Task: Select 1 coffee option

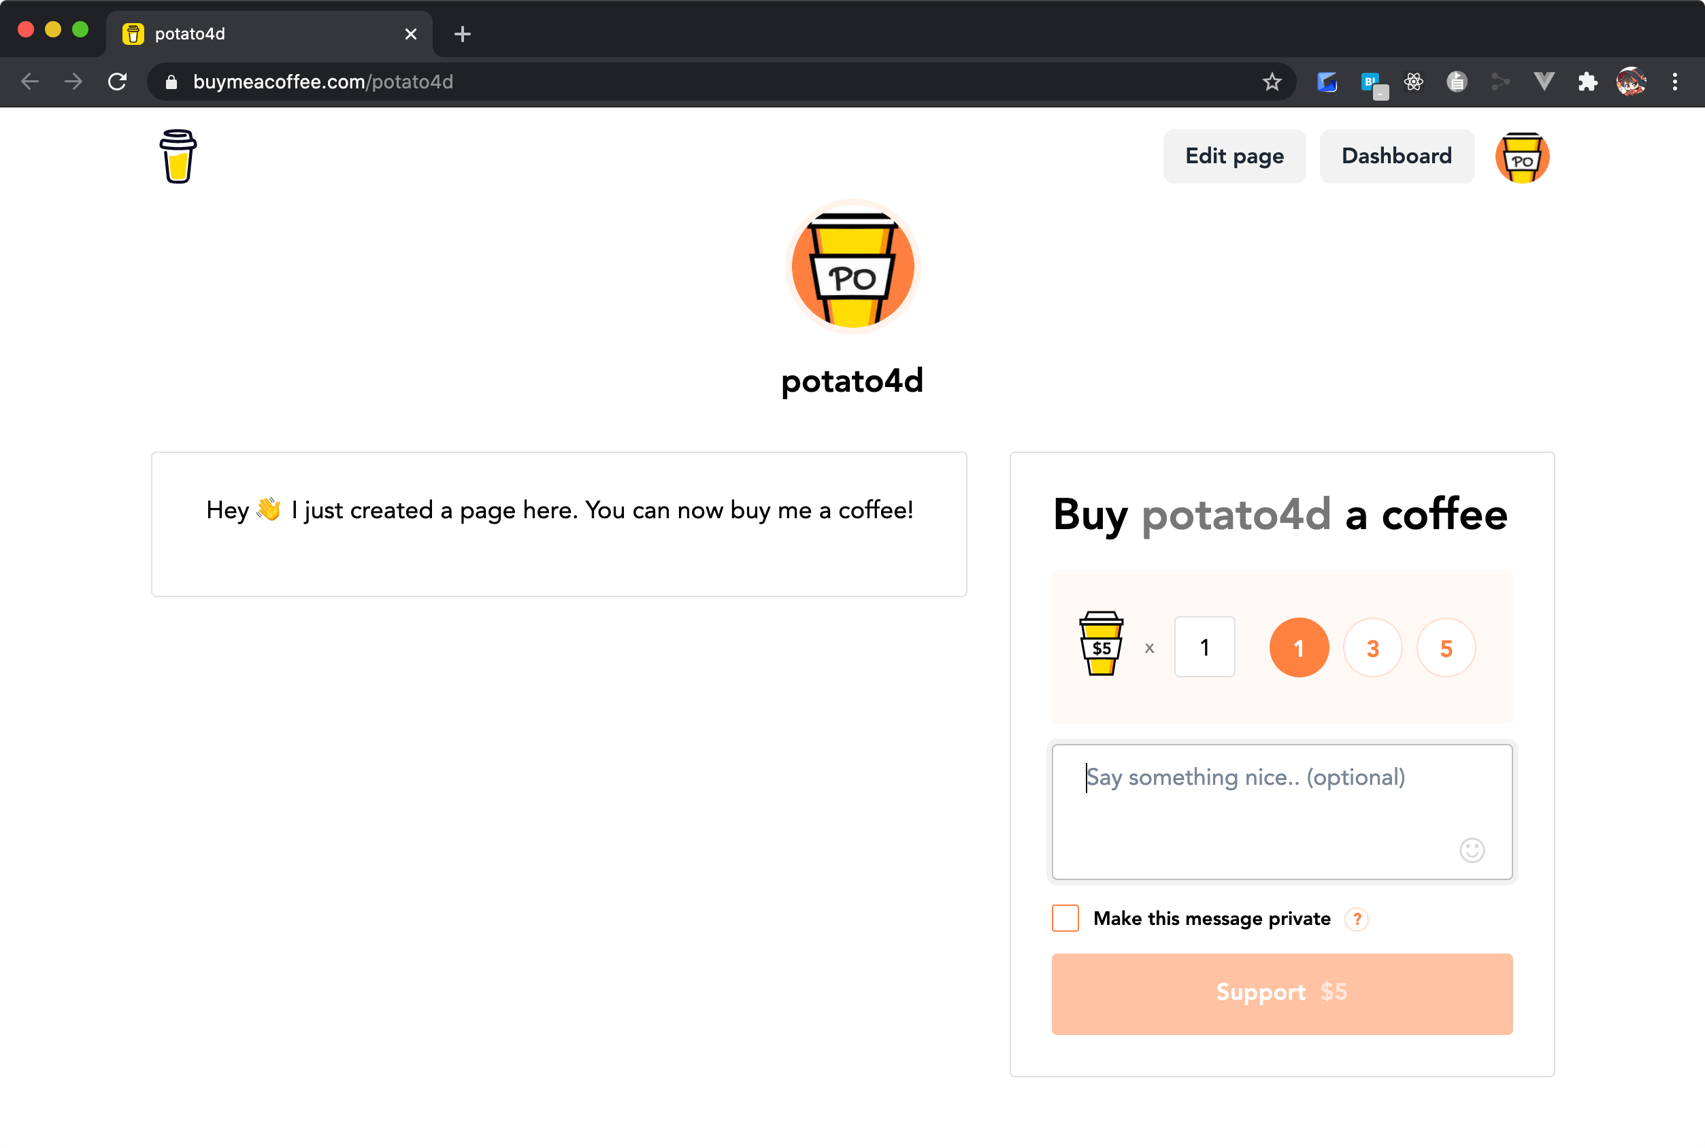Action: coord(1299,648)
